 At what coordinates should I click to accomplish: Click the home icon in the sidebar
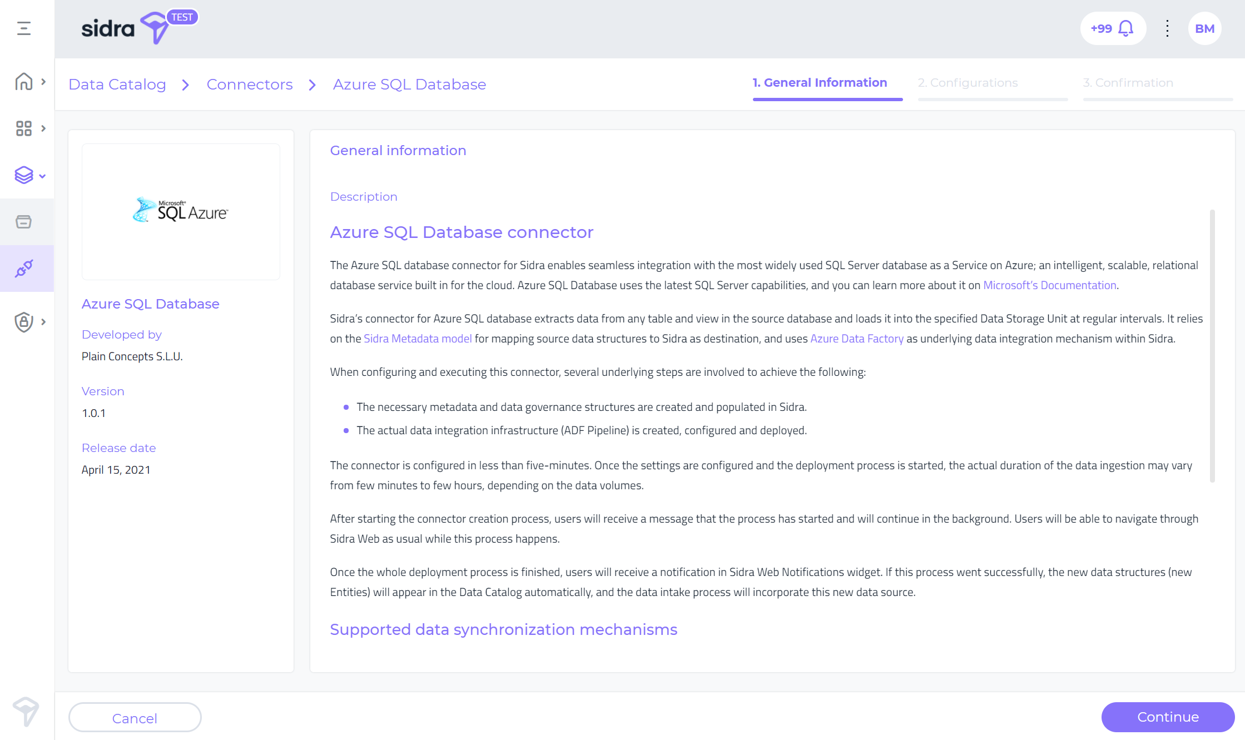24,82
